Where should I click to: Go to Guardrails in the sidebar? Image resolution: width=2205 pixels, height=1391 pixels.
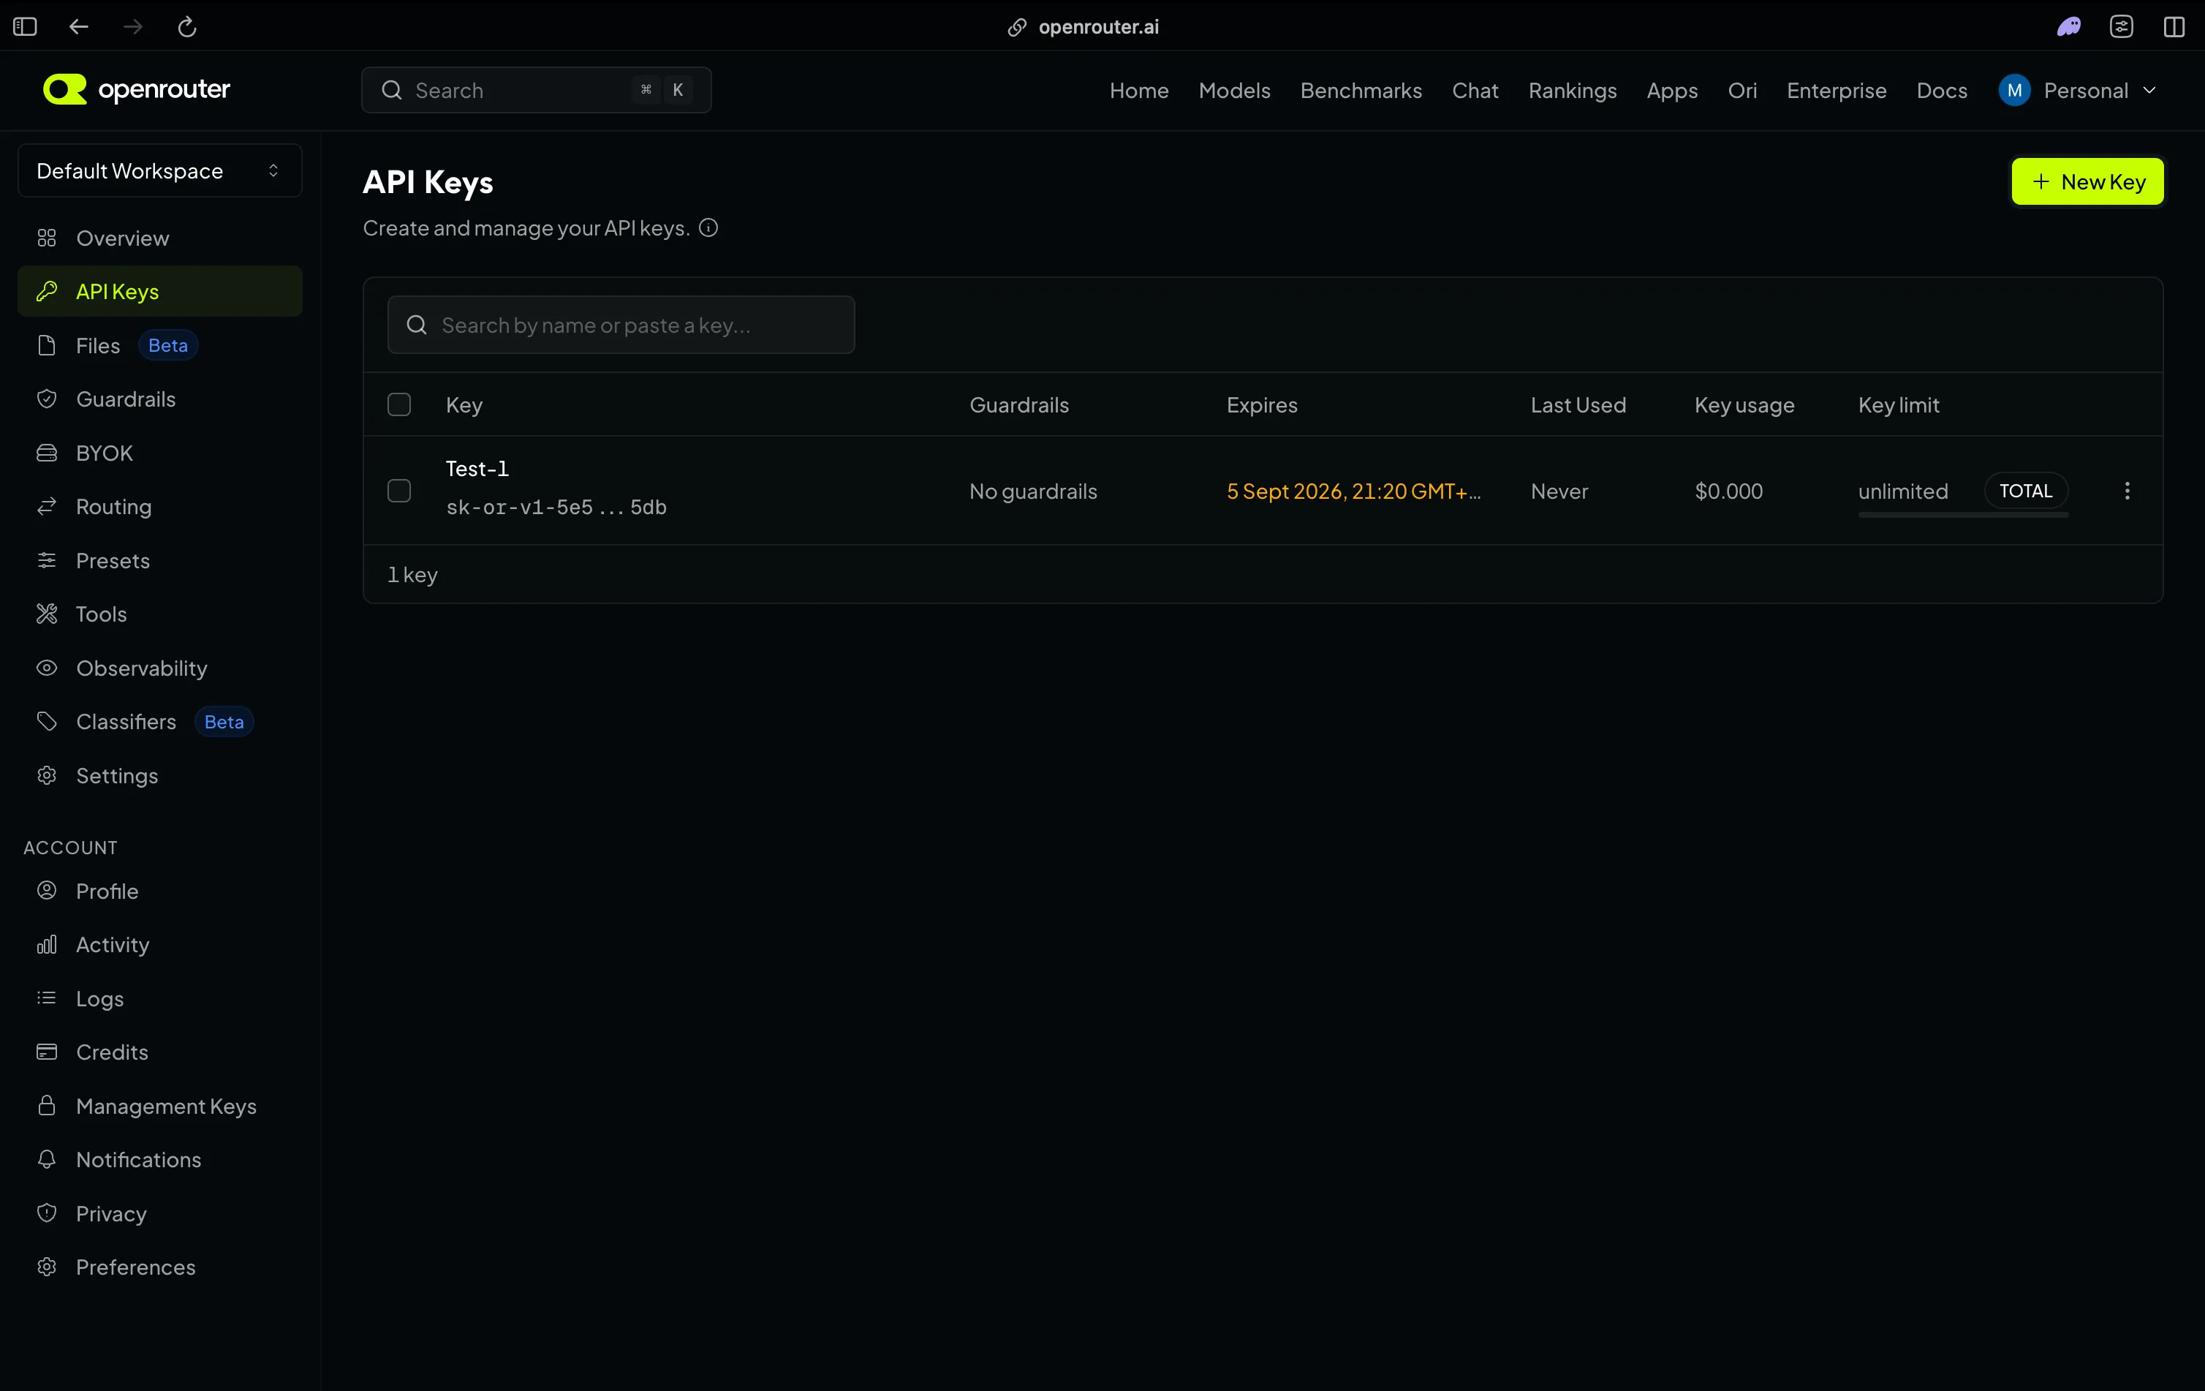click(x=159, y=399)
